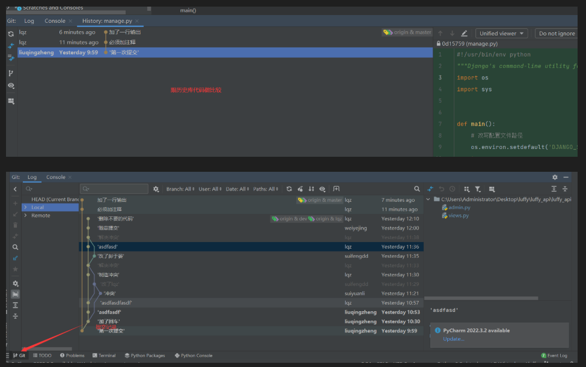Switch to Console tab in upper Git panel

click(55, 21)
